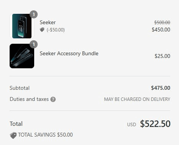Click the $450.00 discounted Seeker price
This screenshot has width=179, height=145.
[x=161, y=30]
